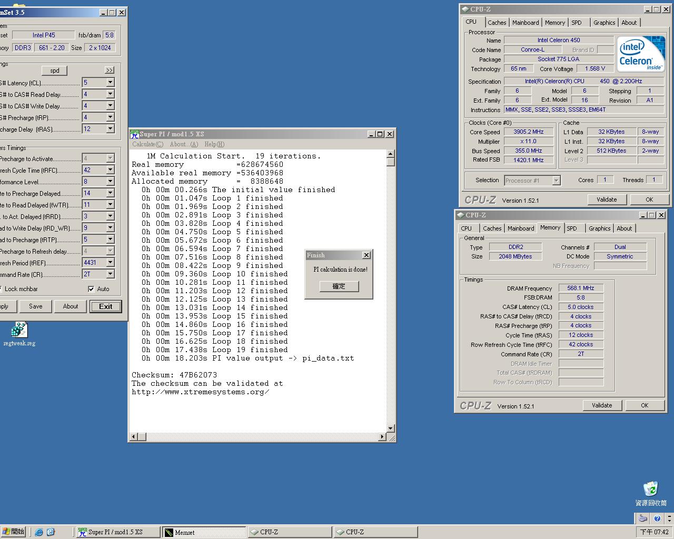Image resolution: width=674 pixels, height=539 pixels.
Task: Open Precharge Delay (tRAS) dropdown
Action: pos(110,129)
